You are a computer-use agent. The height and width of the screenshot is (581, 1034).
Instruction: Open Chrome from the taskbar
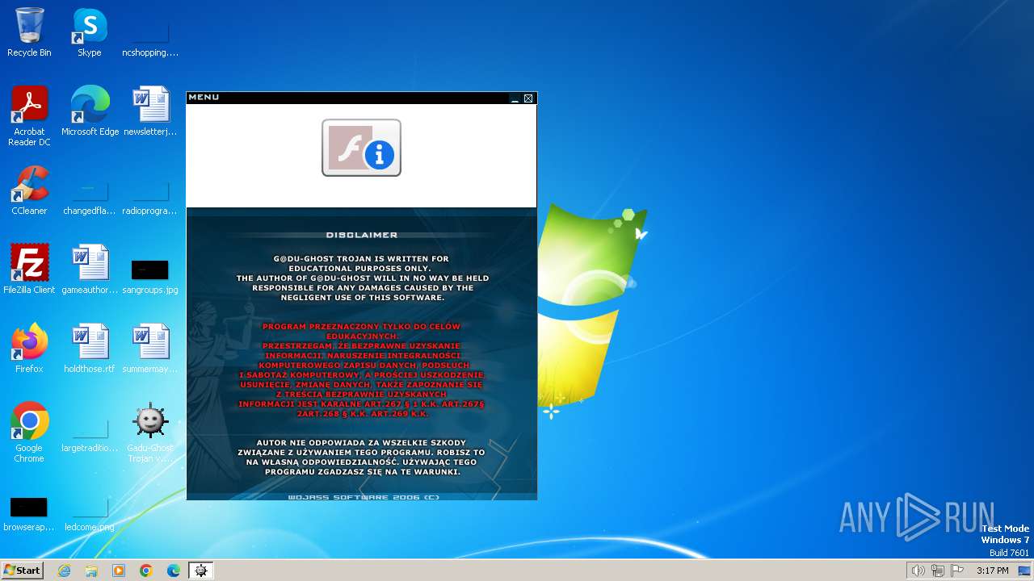[x=146, y=571]
